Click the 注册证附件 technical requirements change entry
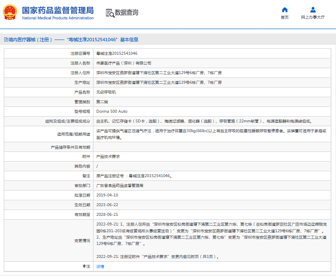336x276 pixels. click(157, 257)
